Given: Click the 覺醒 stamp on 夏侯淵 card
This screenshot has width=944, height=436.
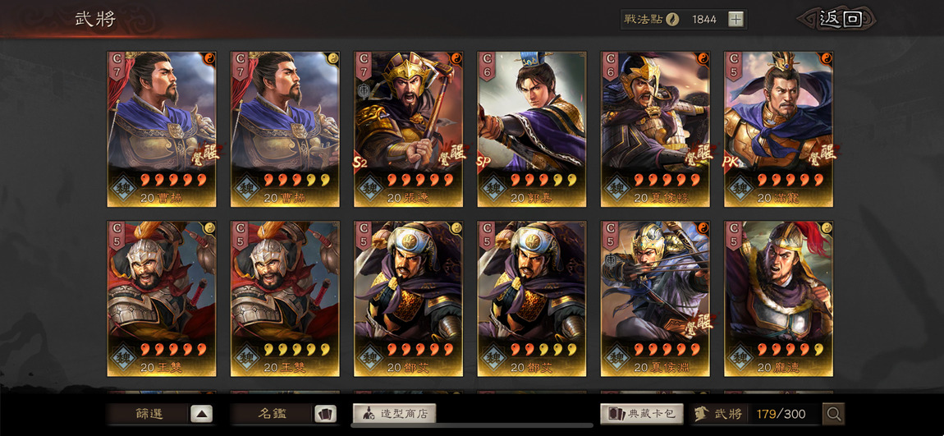Looking at the screenshot, I should point(698,324).
